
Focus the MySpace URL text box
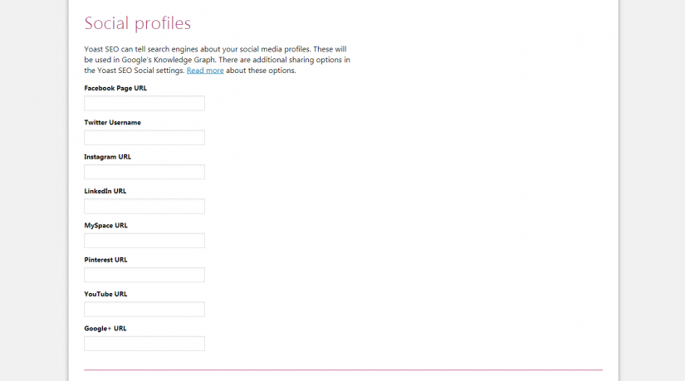(144, 241)
